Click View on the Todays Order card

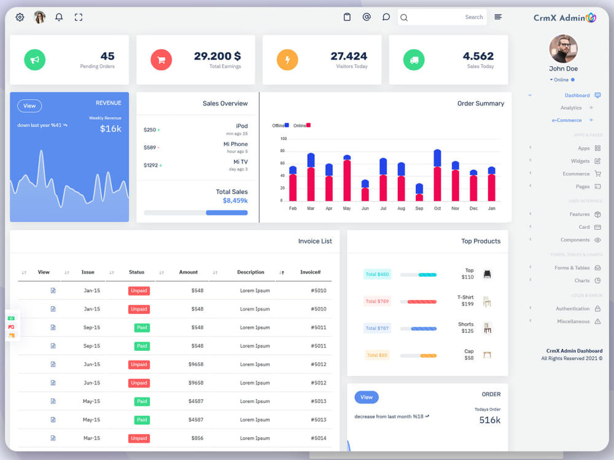click(367, 397)
